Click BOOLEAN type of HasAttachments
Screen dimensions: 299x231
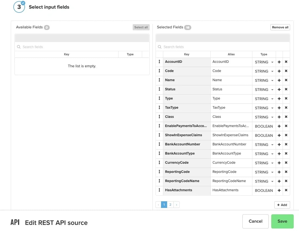[x=264, y=190]
